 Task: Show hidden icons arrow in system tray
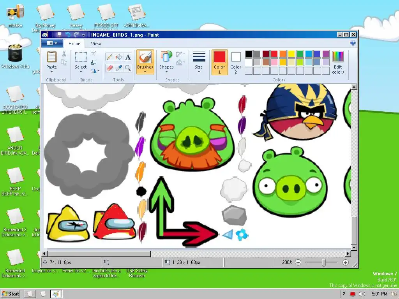click(x=344, y=294)
